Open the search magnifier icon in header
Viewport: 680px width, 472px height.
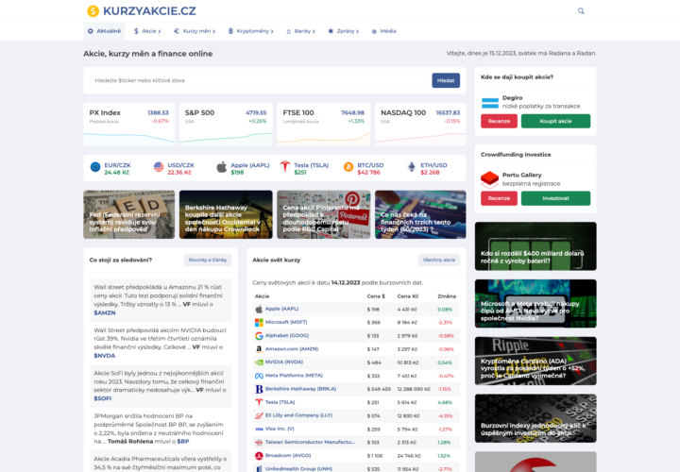point(581,10)
